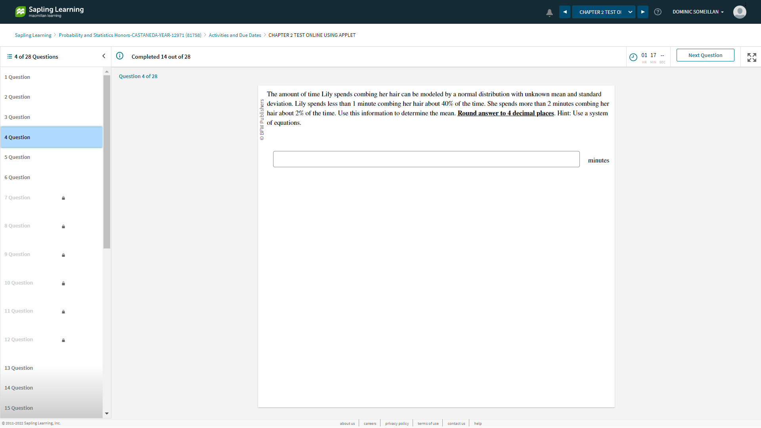Open the help question mark icon

point(658,12)
